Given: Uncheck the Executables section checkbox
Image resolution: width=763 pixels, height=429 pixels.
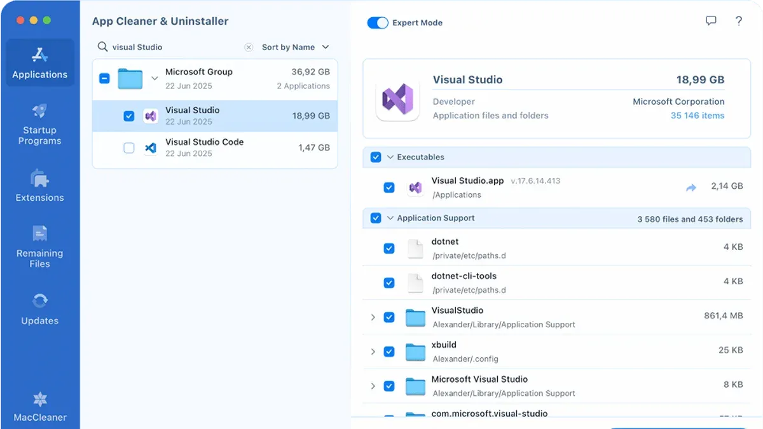Looking at the screenshot, I should click(376, 157).
